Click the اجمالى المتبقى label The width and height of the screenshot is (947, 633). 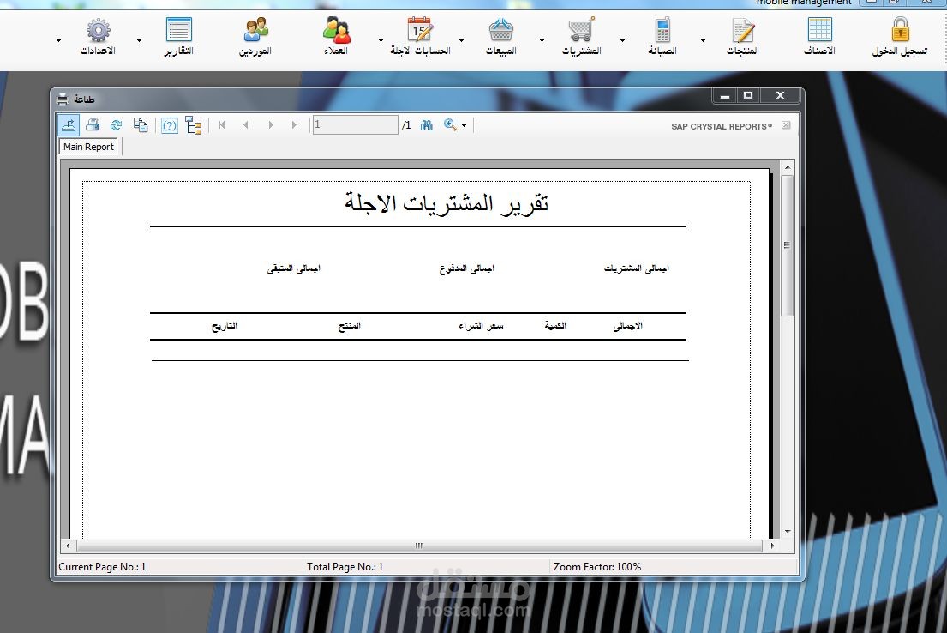[x=293, y=268]
